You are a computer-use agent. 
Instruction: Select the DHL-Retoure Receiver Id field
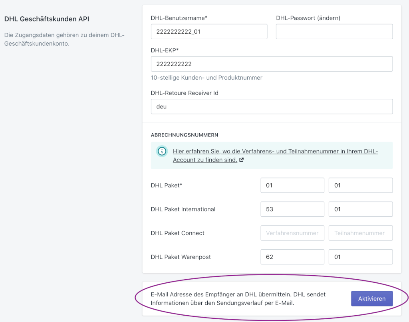[272, 106]
